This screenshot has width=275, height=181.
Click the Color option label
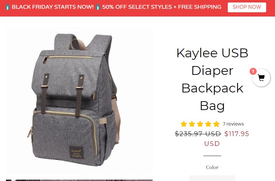click(212, 167)
